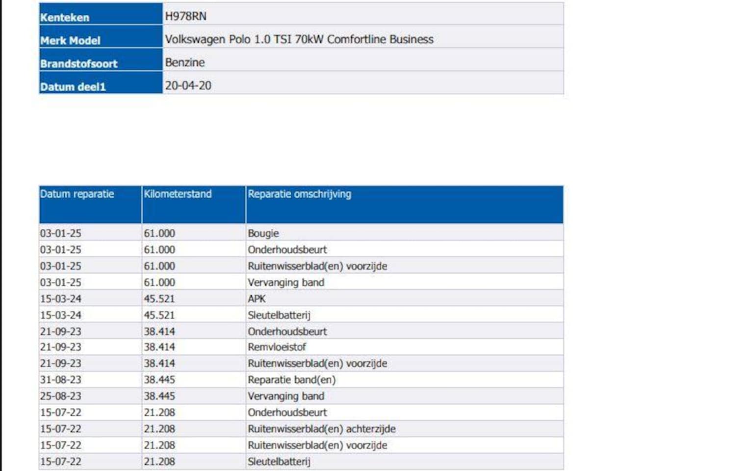The width and height of the screenshot is (749, 471).
Task: Click the Reparatie omschrijving column header
Action: click(x=299, y=194)
